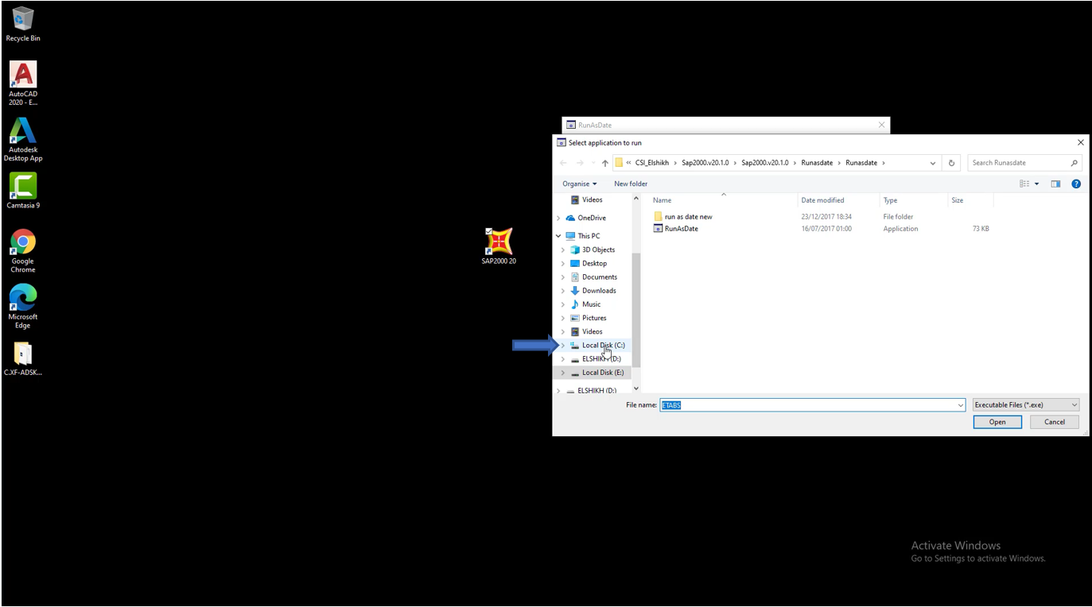Sort files by Size column

tap(970, 200)
